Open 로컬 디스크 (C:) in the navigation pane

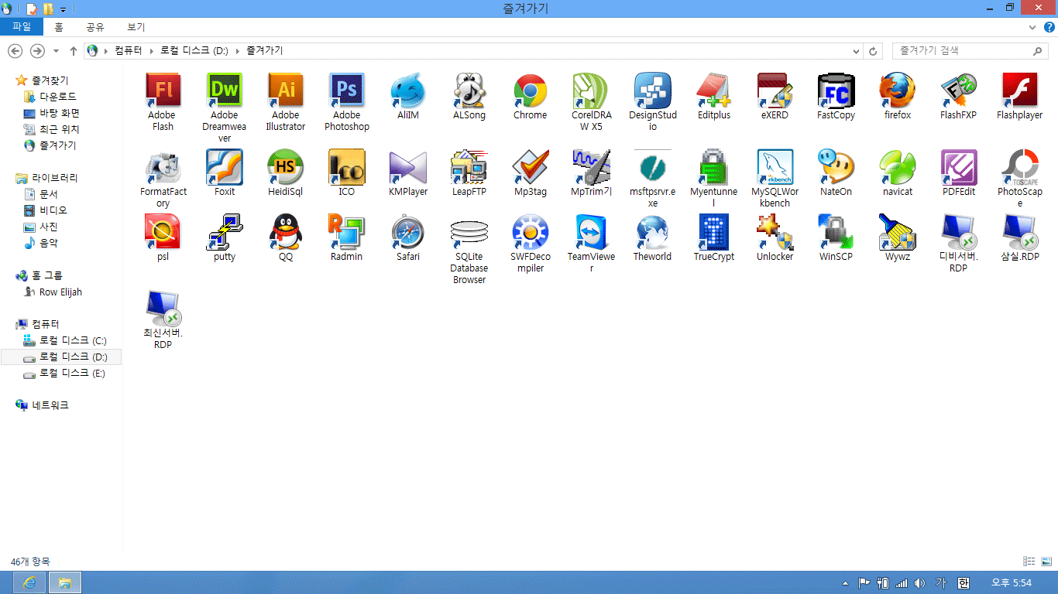tap(73, 341)
